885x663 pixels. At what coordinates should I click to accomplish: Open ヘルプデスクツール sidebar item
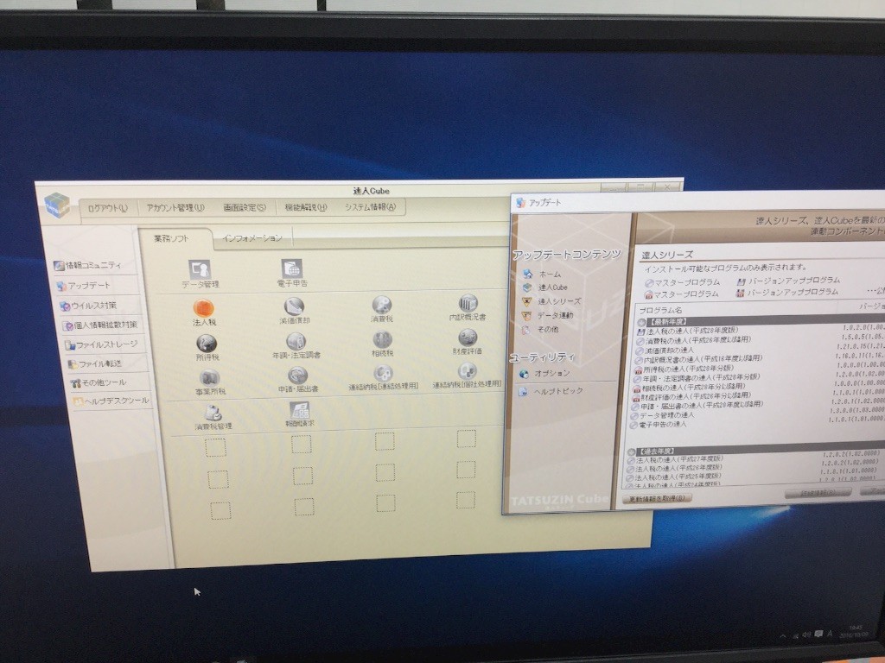pos(111,401)
